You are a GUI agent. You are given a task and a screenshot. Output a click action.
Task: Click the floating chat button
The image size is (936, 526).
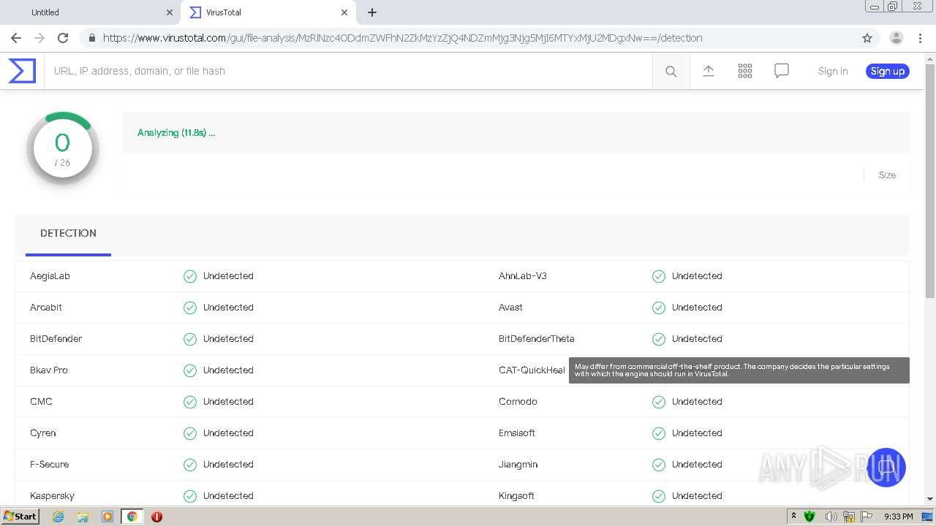[886, 468]
